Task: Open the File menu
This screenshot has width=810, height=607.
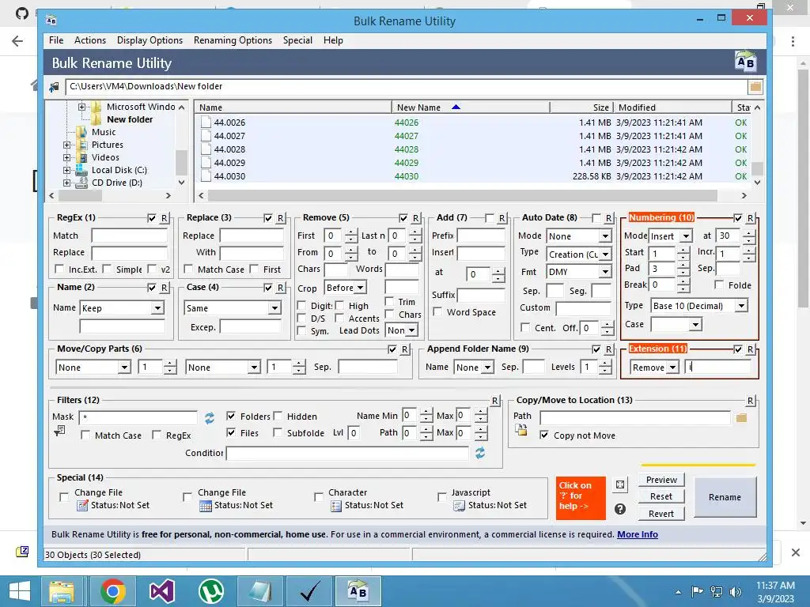Action: click(56, 40)
